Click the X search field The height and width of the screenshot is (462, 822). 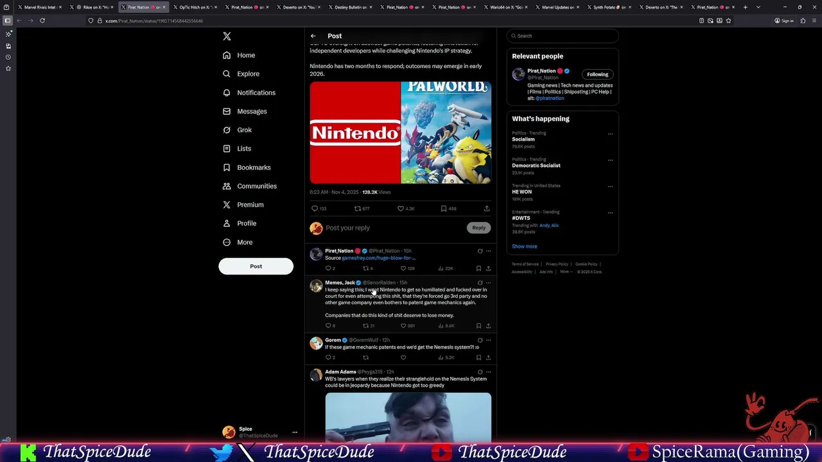pyautogui.click(x=563, y=36)
